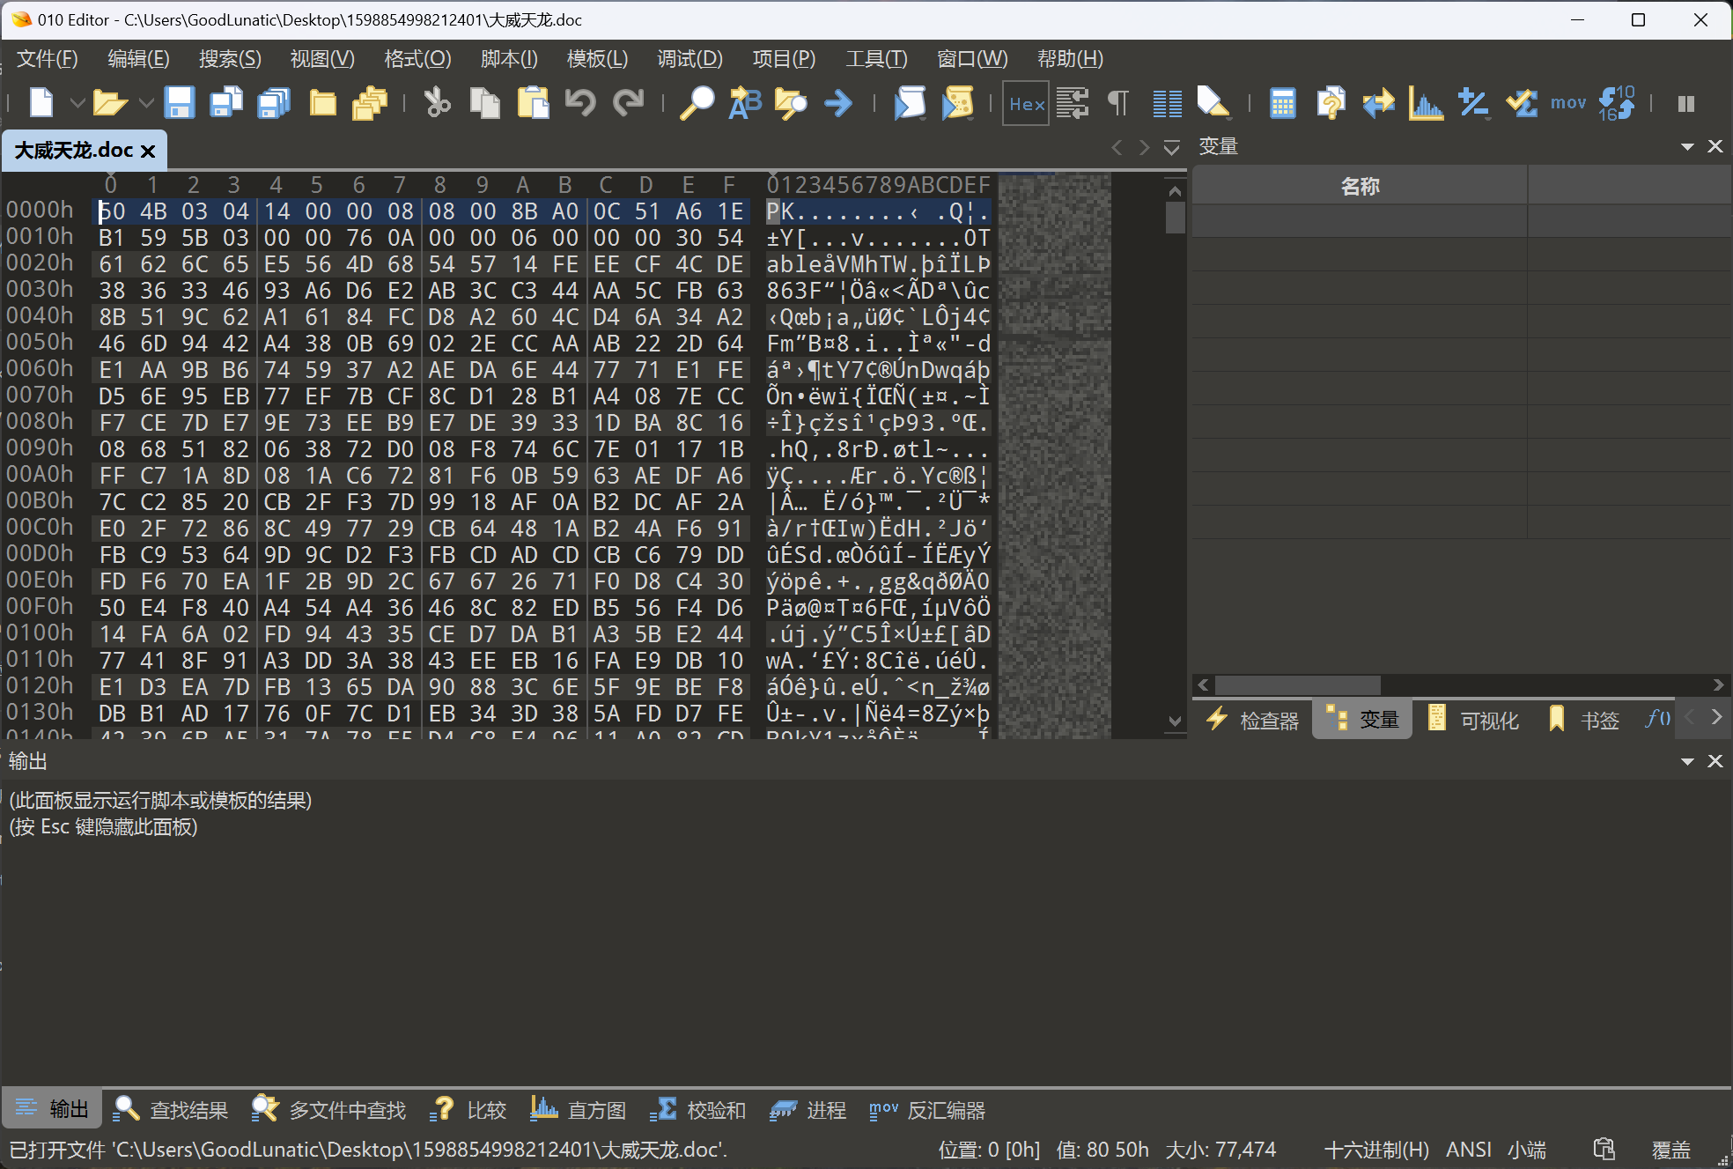The image size is (1733, 1169).
Task: Switch to the 直方图 bottom tab
Action: (578, 1110)
